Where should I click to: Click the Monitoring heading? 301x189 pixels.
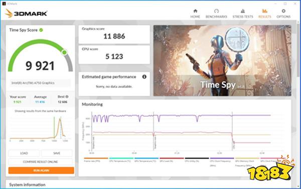click(x=92, y=104)
